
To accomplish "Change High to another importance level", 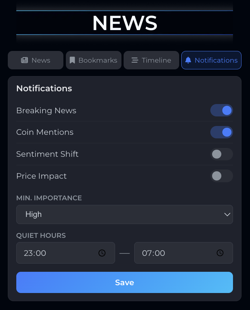I will click(125, 214).
